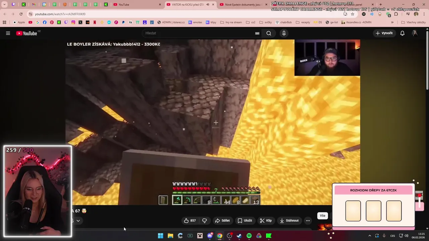Like the video with 857 likes
The image size is (429, 241).
coord(190,221)
